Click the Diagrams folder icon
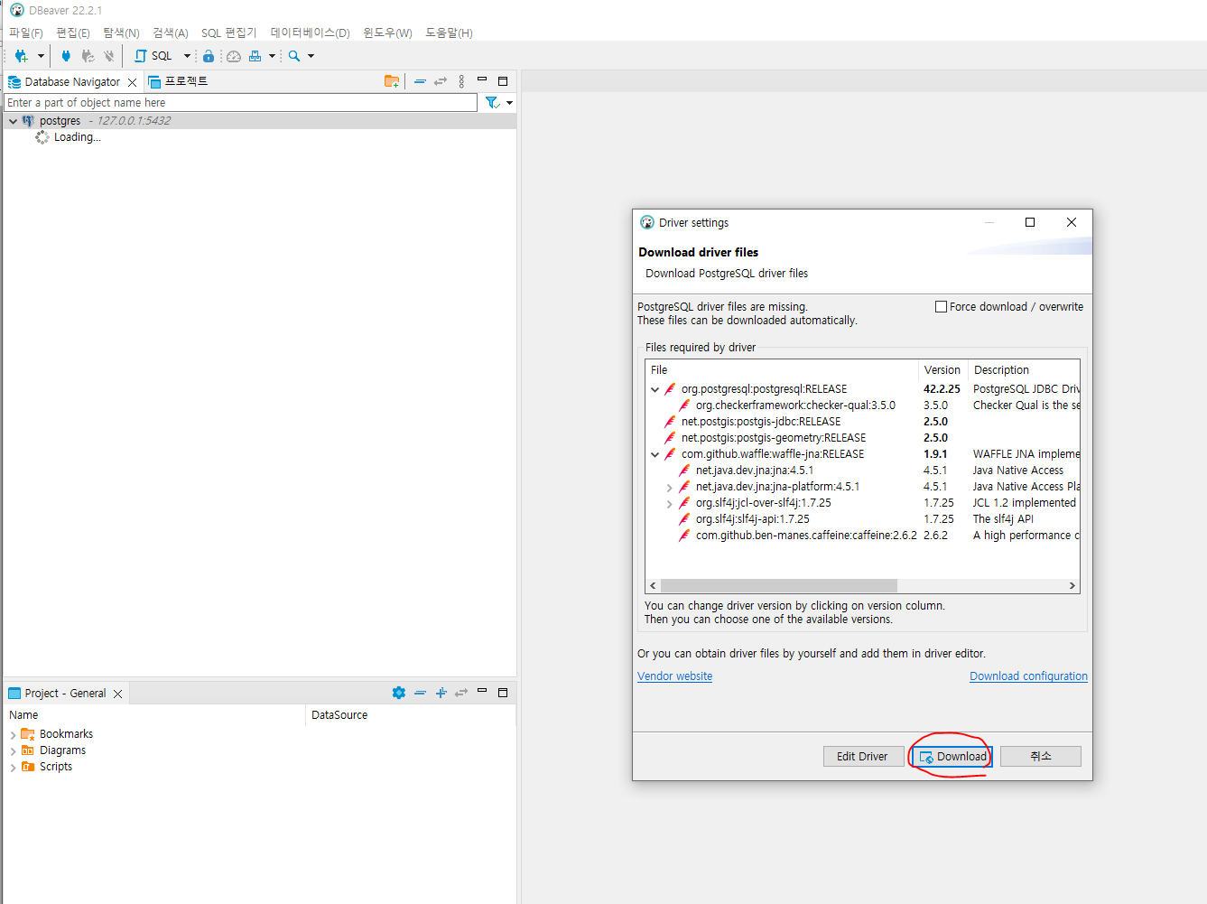Viewport: 1207px width, 904px height. [x=28, y=750]
